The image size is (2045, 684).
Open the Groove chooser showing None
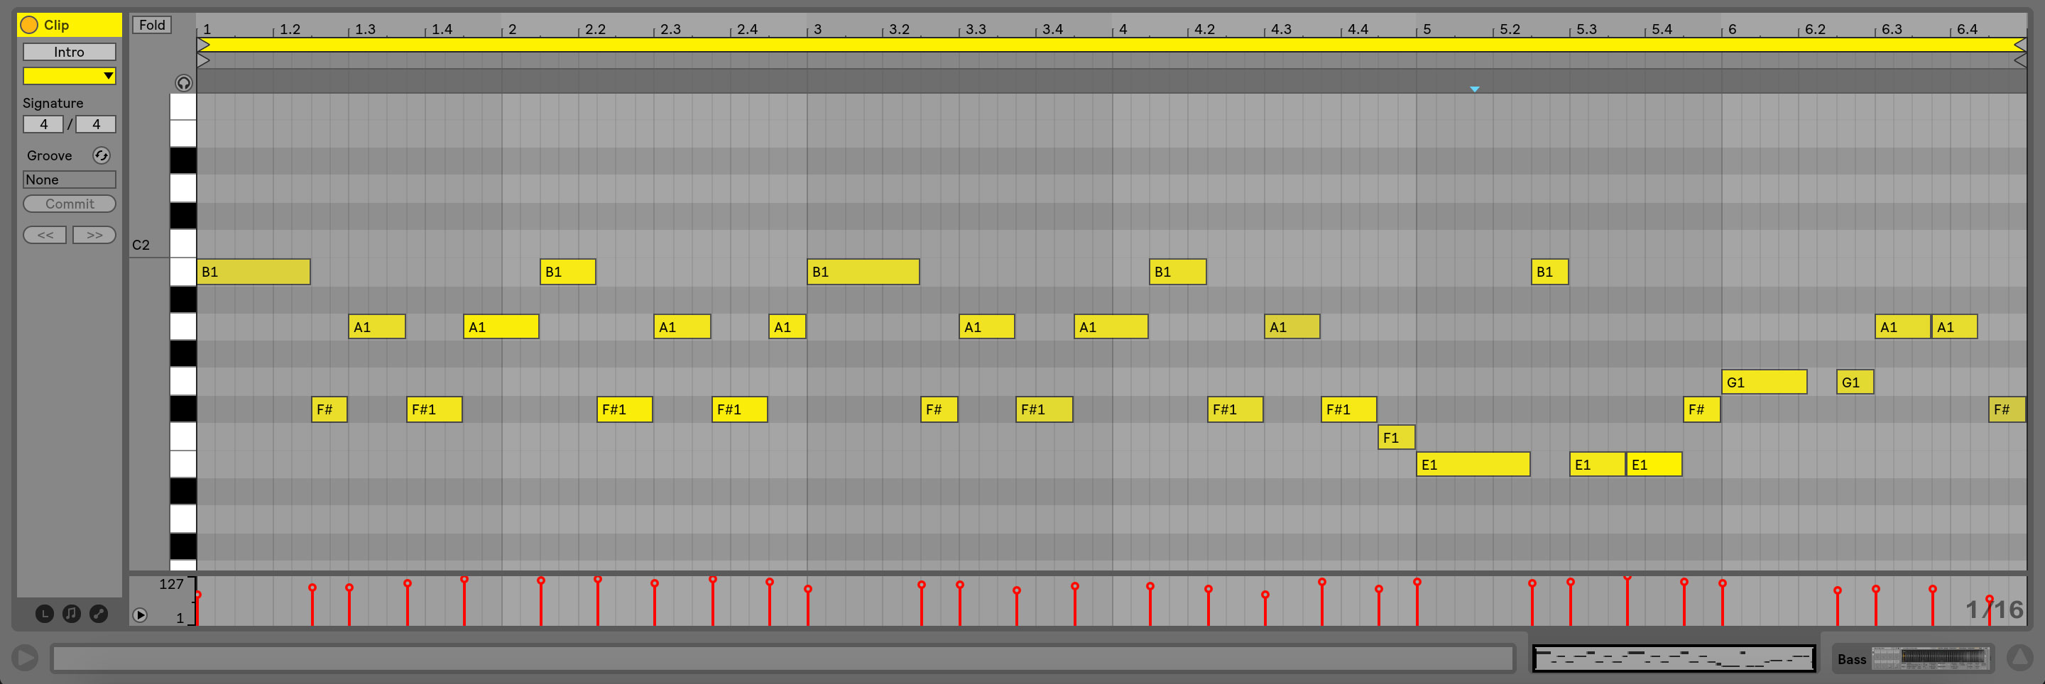69,180
